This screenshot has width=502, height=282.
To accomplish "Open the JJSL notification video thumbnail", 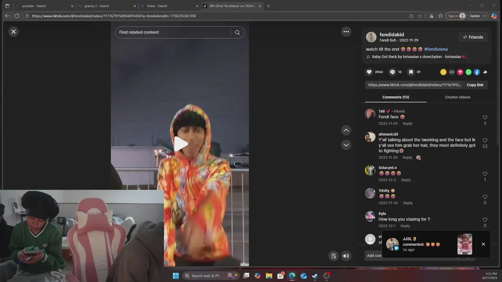I will coord(465,244).
